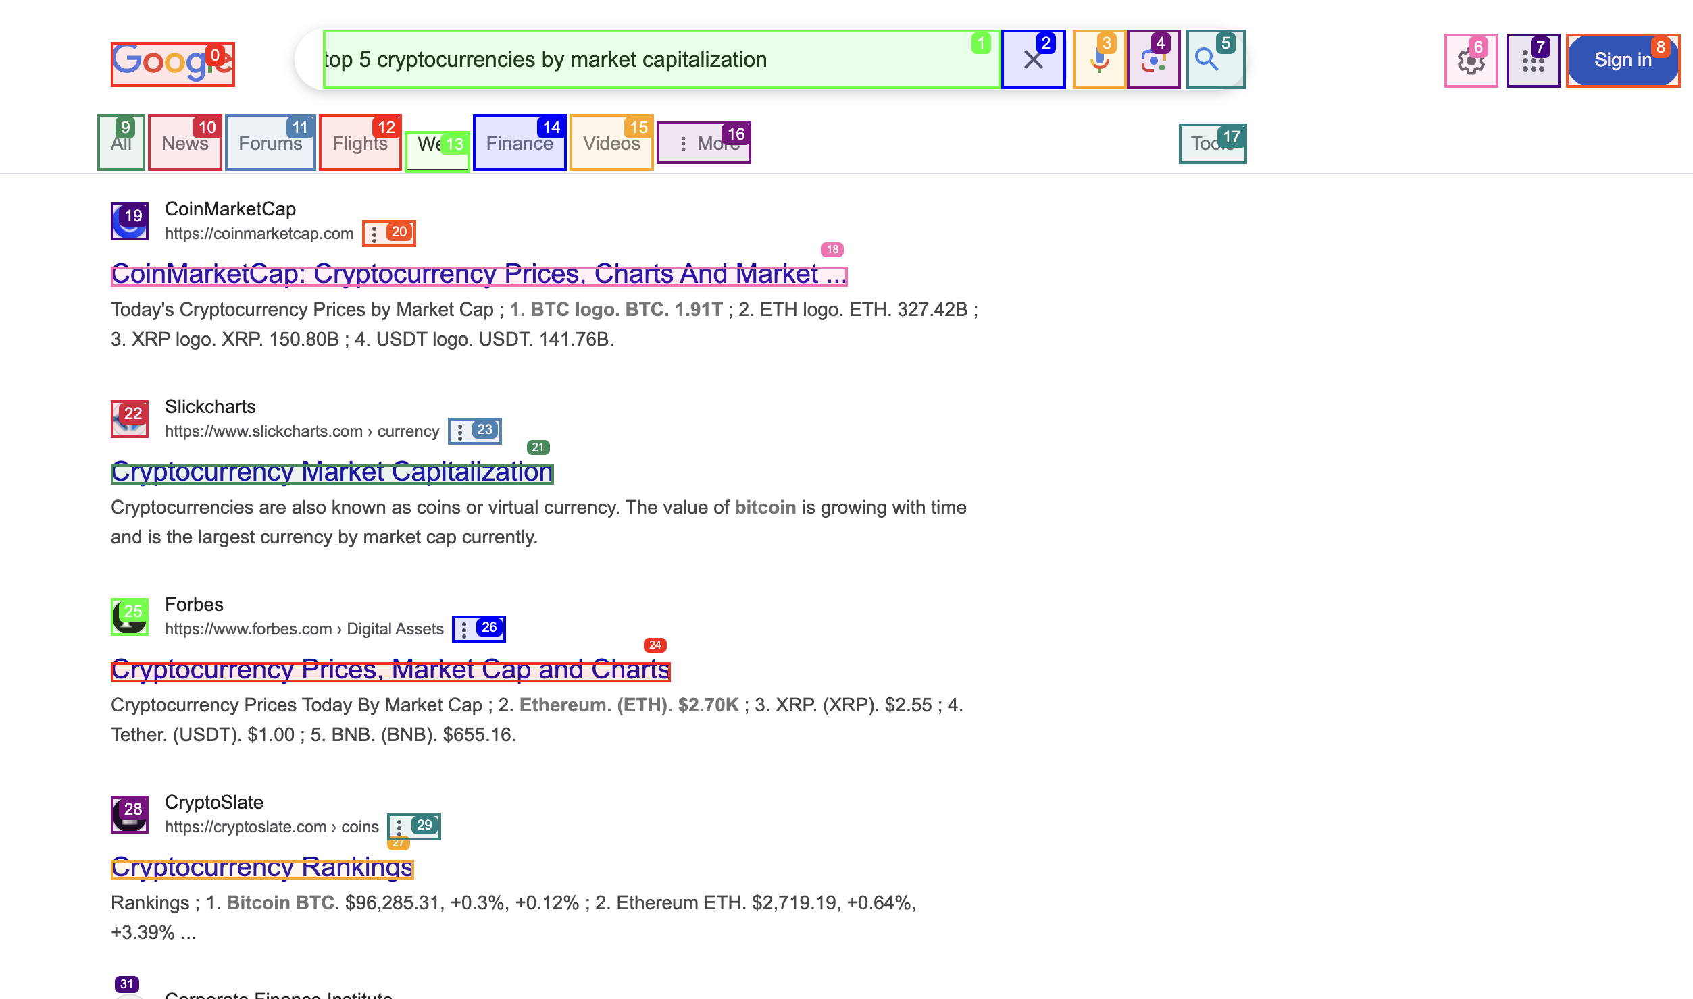Open search by image lens icon
This screenshot has width=1693, height=999.
[1153, 59]
